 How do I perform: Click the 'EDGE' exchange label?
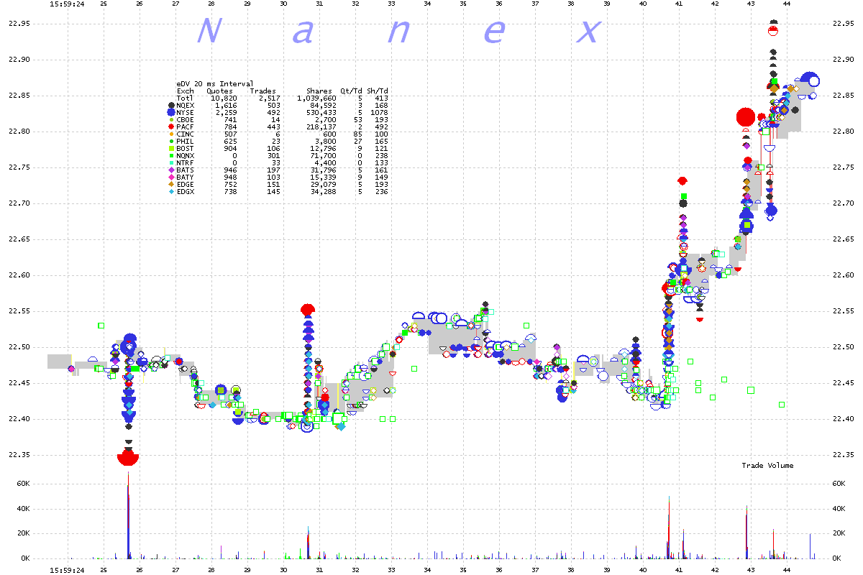(x=185, y=185)
